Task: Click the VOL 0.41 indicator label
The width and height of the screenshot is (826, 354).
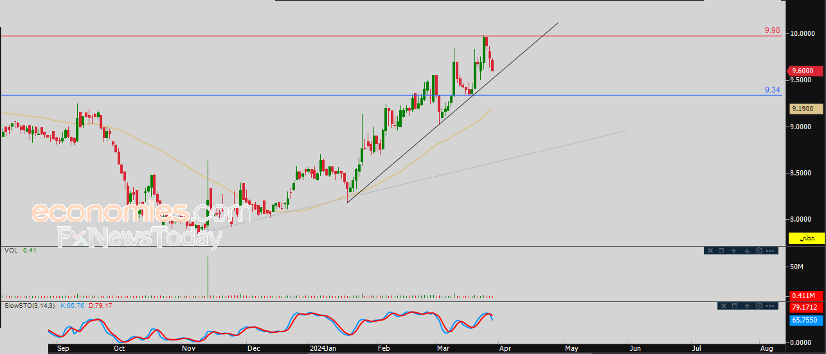Action: tap(20, 250)
